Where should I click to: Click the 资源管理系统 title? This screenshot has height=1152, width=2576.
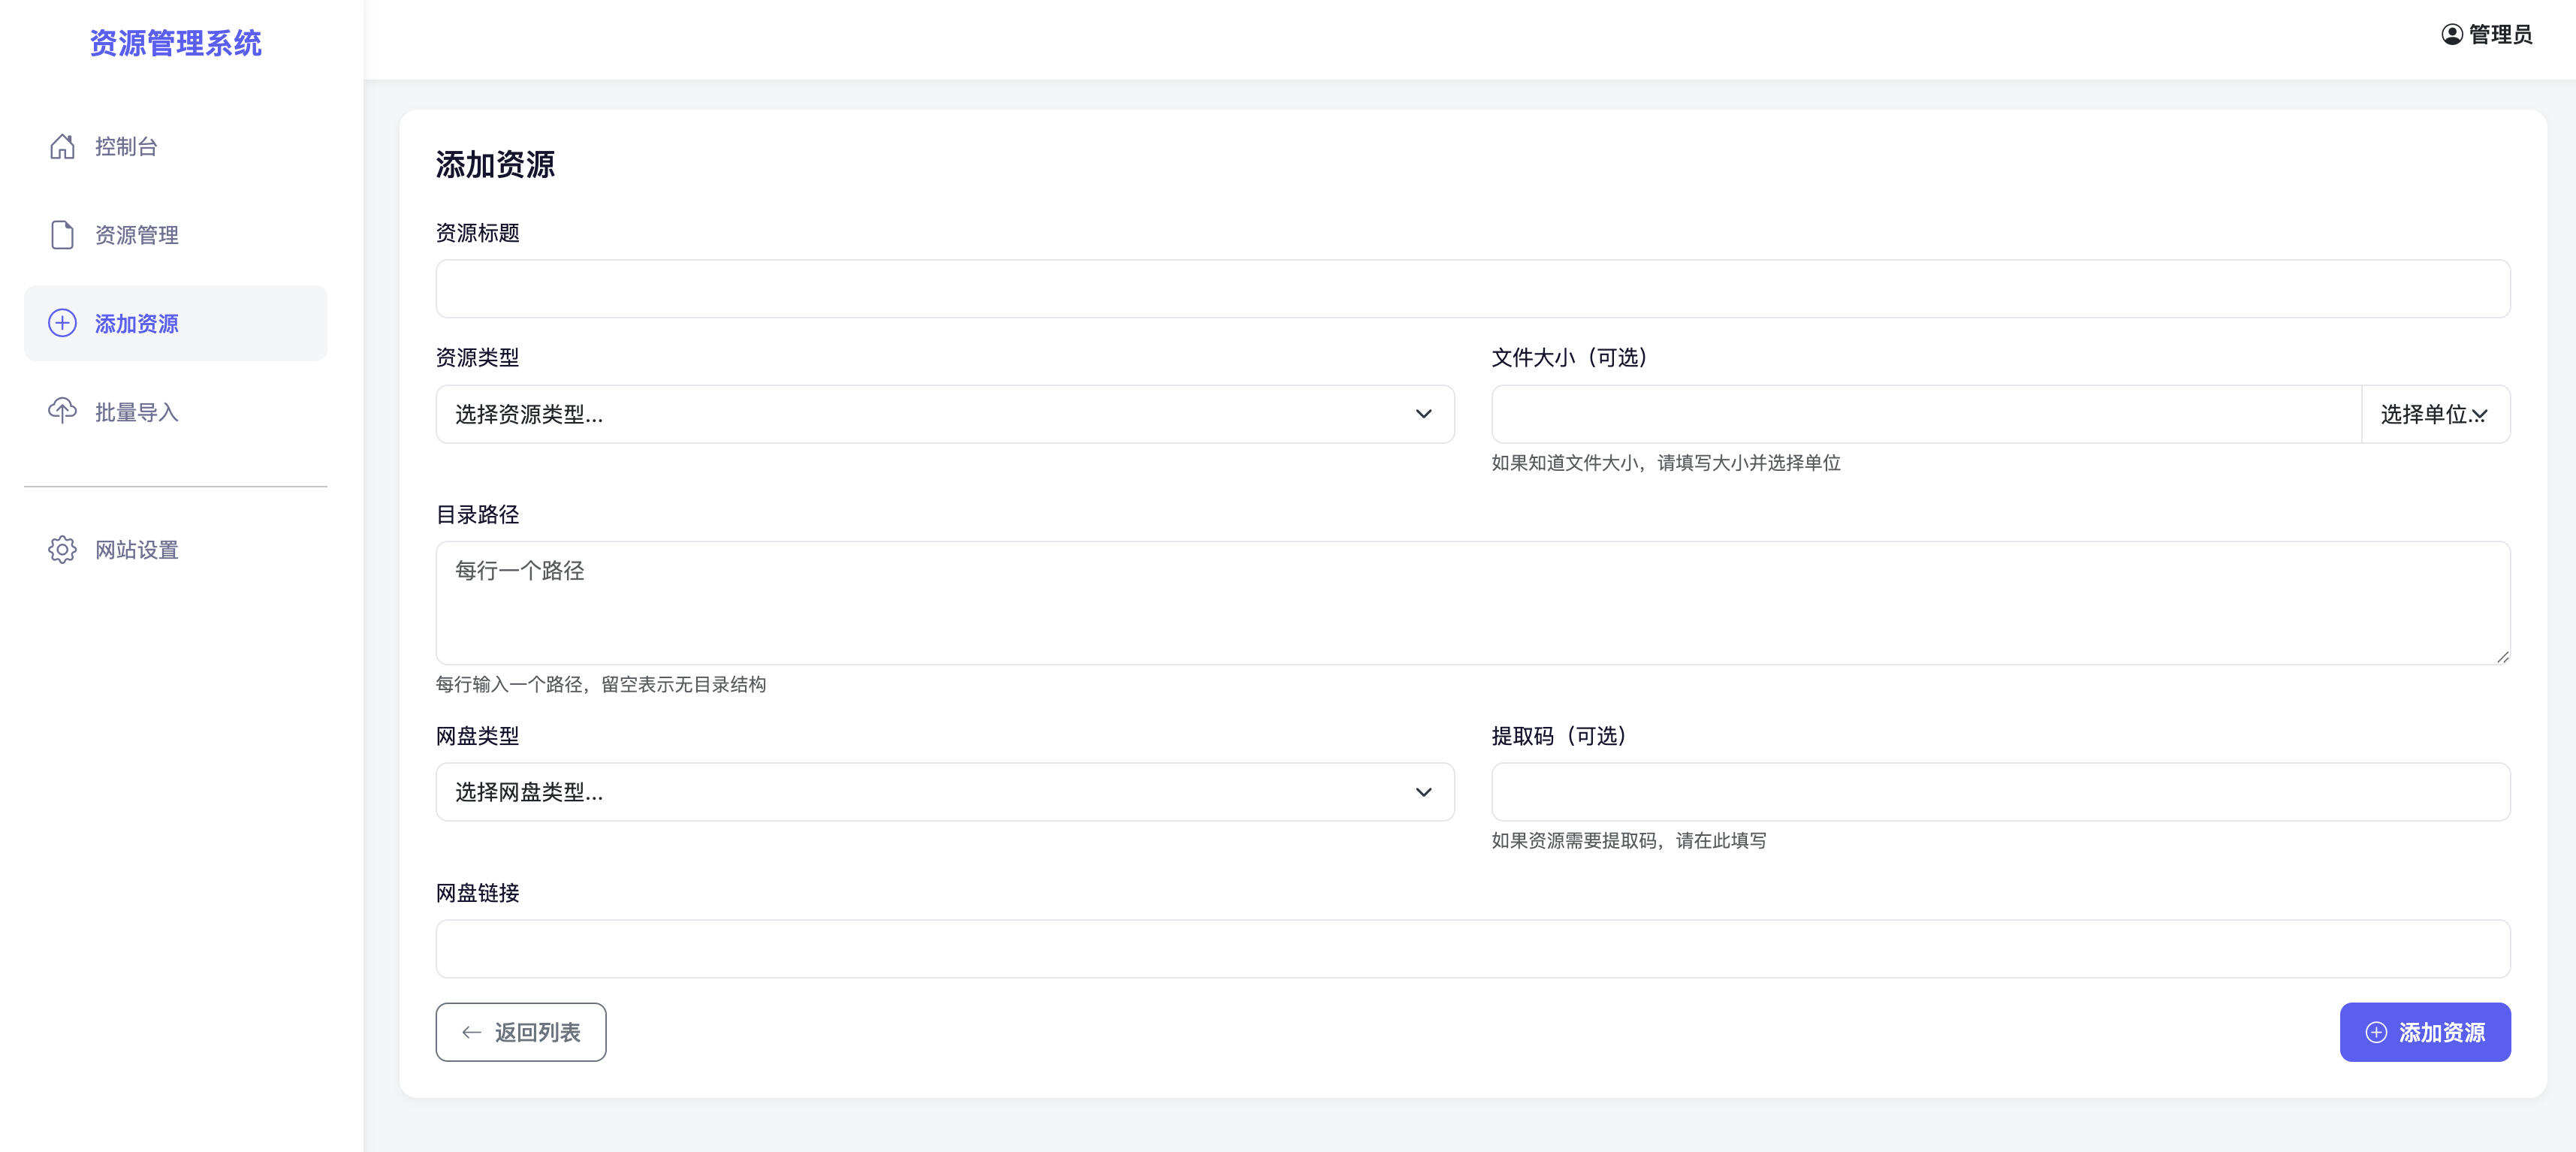[175, 44]
